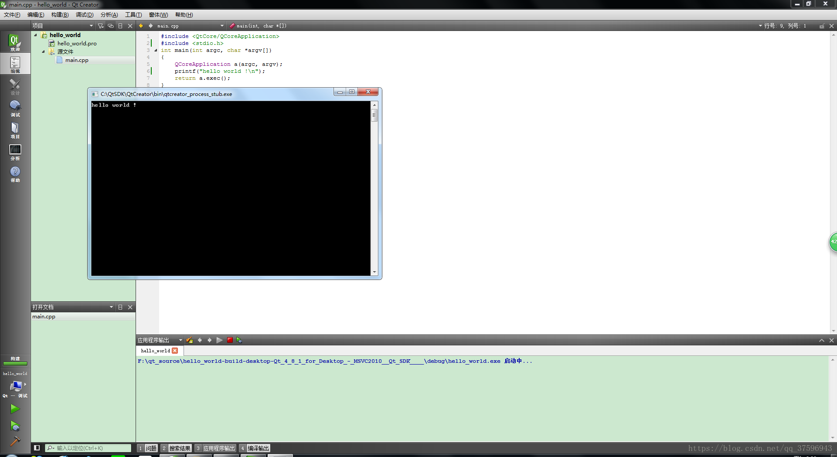837x457 pixels.
Task: Fold the main function at line 3
Action: point(156,50)
